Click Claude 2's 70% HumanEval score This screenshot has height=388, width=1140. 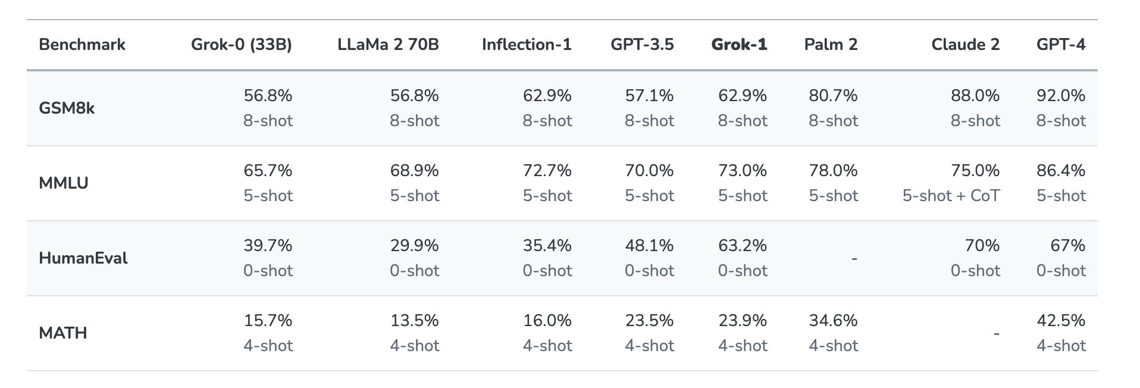coord(982,246)
